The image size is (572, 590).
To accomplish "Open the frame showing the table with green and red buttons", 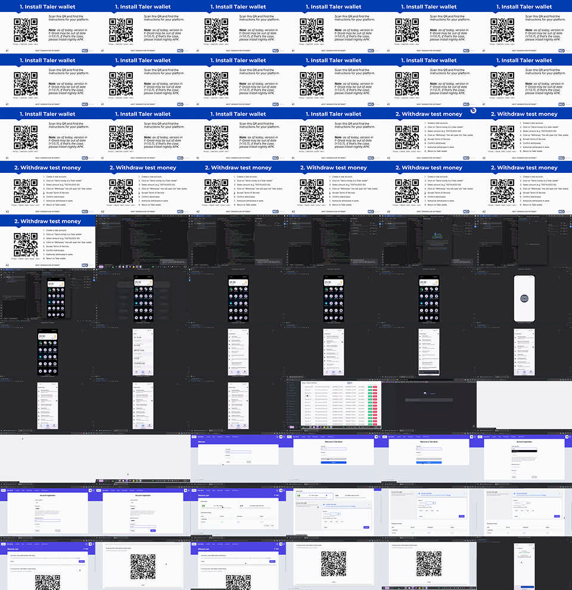I will click(x=334, y=402).
